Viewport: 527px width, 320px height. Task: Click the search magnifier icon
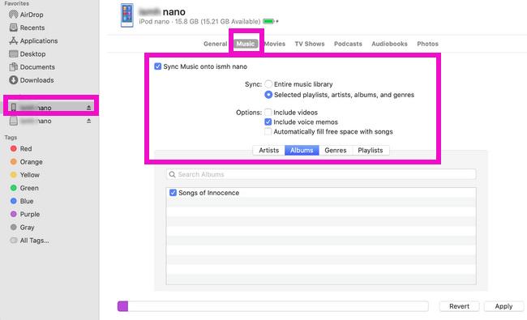[x=172, y=174]
